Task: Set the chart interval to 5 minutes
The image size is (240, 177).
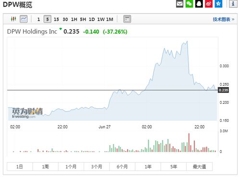Action: pyautogui.click(x=48, y=19)
